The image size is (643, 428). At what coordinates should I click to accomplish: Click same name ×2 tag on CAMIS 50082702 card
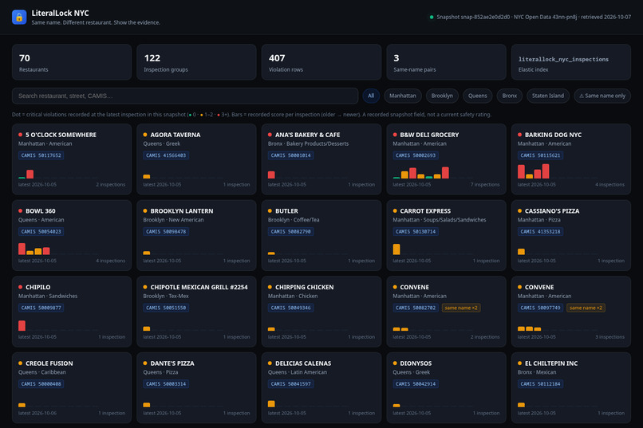[x=461, y=308]
